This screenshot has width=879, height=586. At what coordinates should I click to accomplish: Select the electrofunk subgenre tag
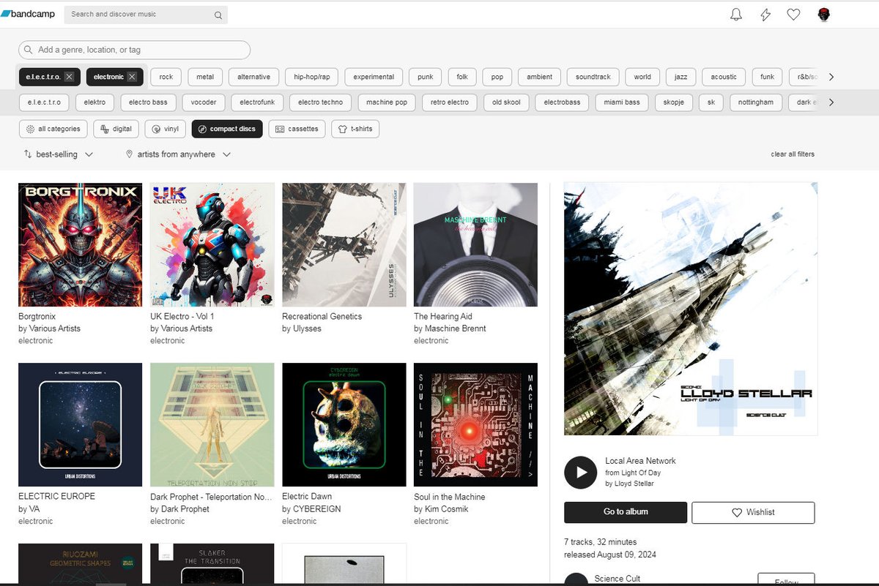[257, 102]
